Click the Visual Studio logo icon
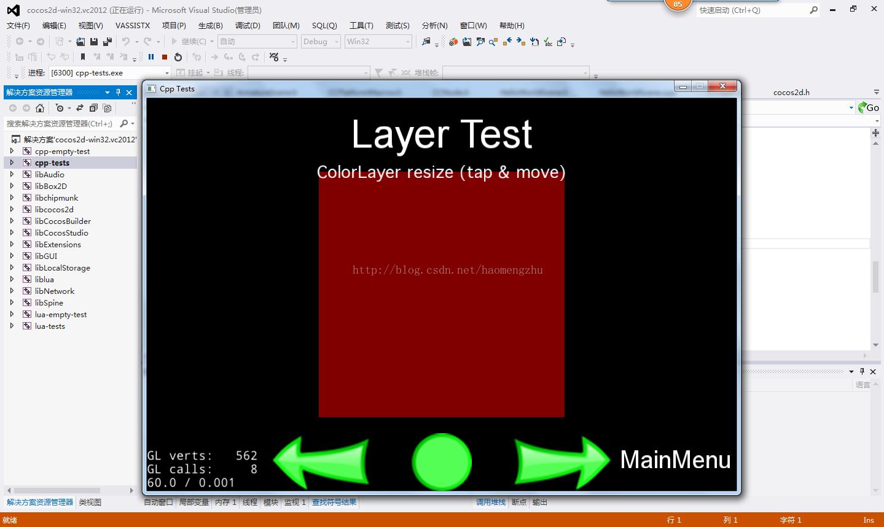Viewport: 884px width, 527px height. point(13,10)
